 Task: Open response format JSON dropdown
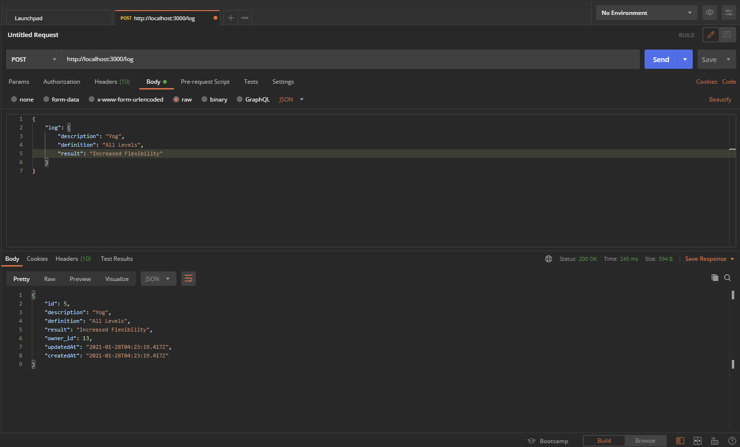[158, 279]
